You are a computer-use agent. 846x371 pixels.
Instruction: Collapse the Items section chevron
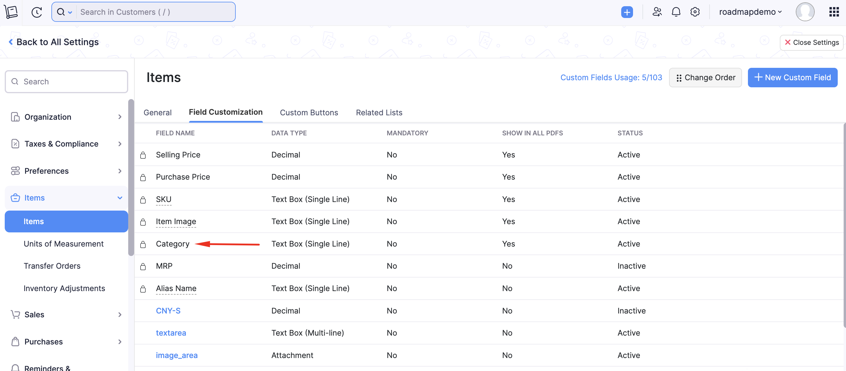(x=120, y=198)
